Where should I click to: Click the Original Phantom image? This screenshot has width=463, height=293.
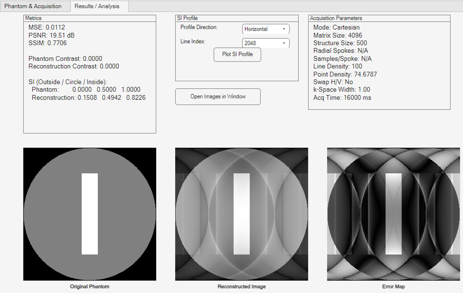pos(90,214)
